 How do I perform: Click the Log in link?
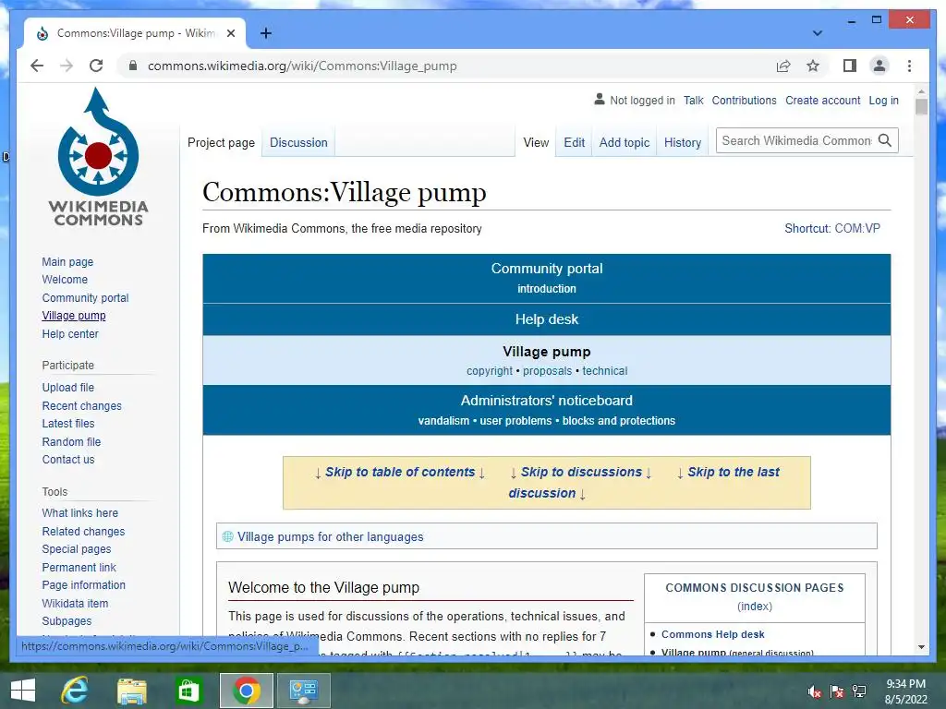pos(883,101)
